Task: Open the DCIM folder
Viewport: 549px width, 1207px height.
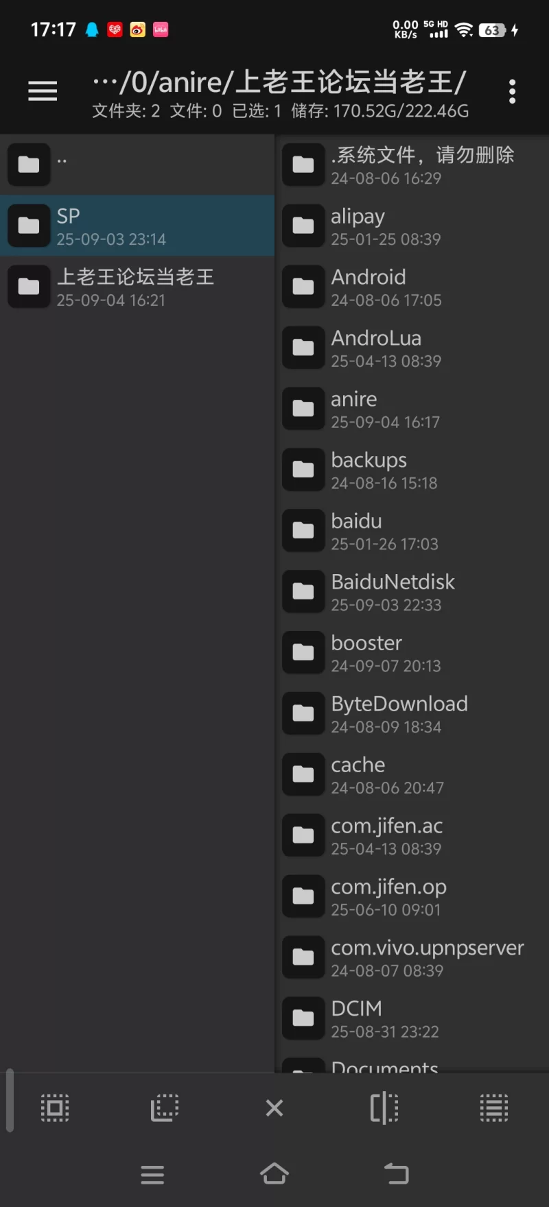Action: tap(412, 1018)
